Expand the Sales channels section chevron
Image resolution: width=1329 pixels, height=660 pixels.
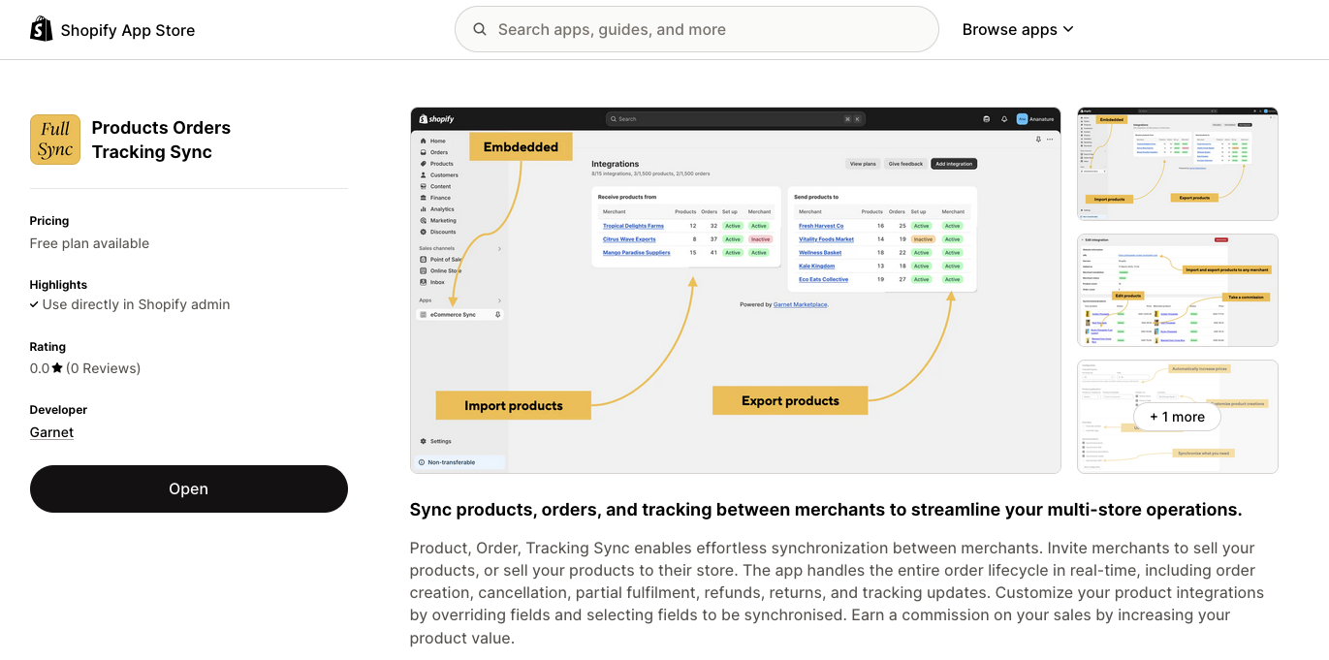(x=499, y=248)
